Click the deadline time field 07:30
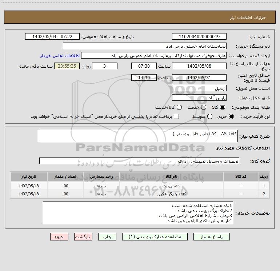Image resolution: width=280 pixels, height=271 pixels. point(144,66)
